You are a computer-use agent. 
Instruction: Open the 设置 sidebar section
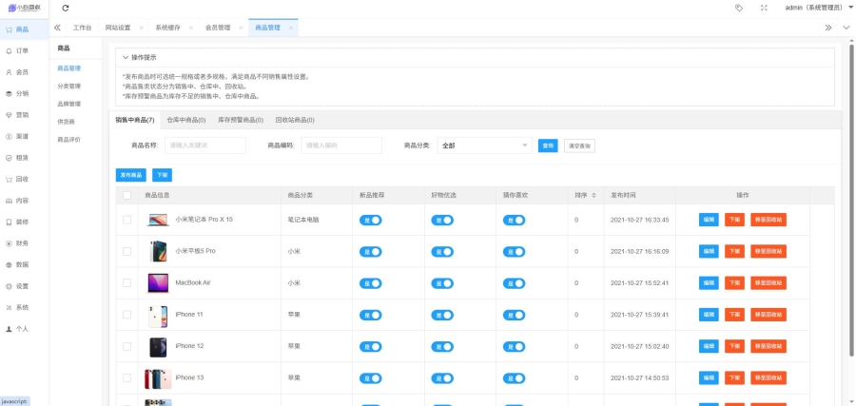(x=24, y=286)
